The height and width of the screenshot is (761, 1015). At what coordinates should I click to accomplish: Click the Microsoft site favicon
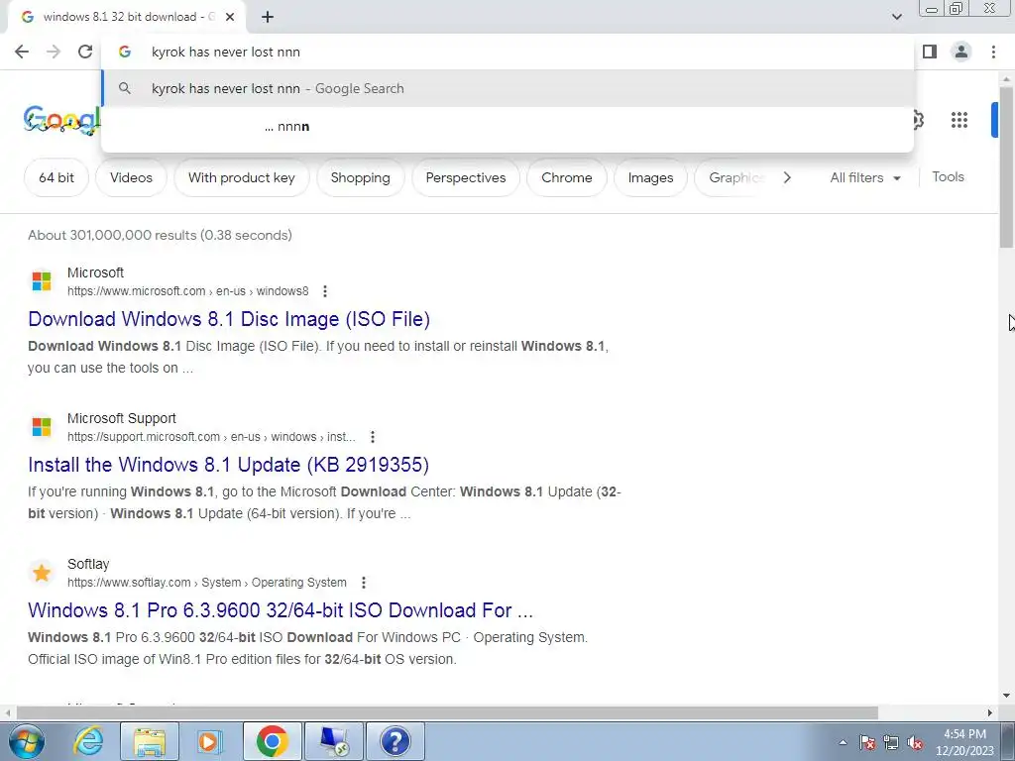42,280
